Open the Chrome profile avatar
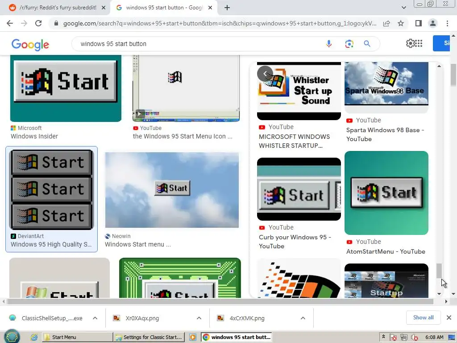Image resolution: width=457 pixels, height=343 pixels. pos(433,23)
